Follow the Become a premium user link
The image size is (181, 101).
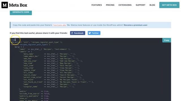135,25
